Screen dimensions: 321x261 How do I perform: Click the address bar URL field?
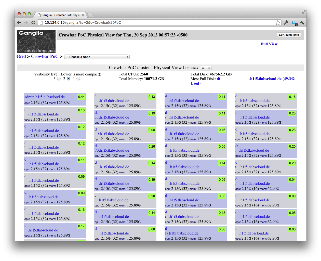point(159,23)
